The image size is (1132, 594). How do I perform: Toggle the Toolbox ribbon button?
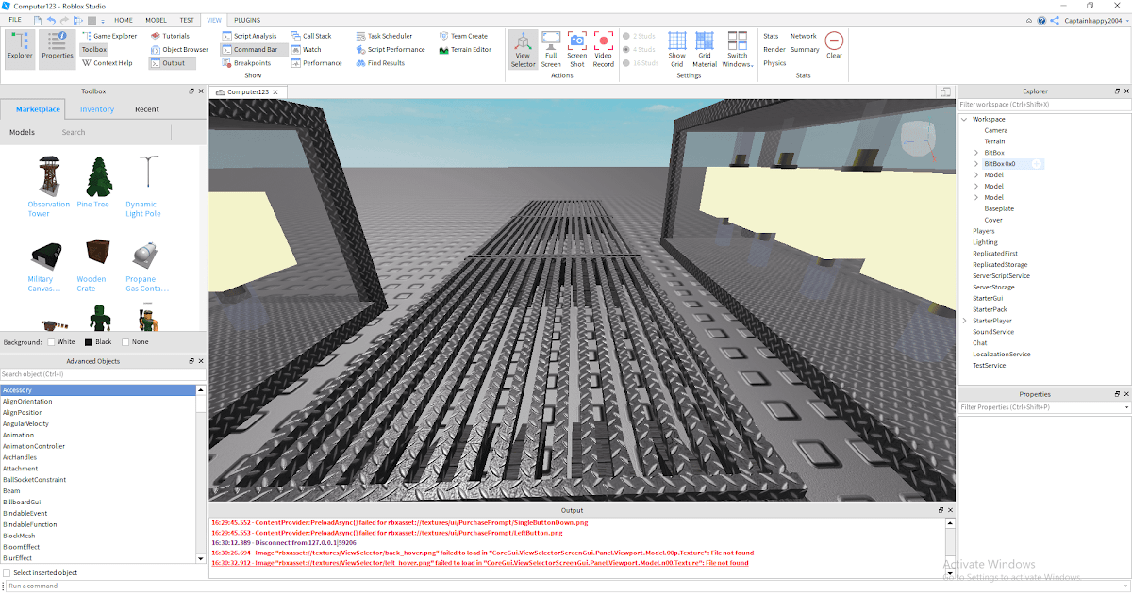[x=94, y=49]
